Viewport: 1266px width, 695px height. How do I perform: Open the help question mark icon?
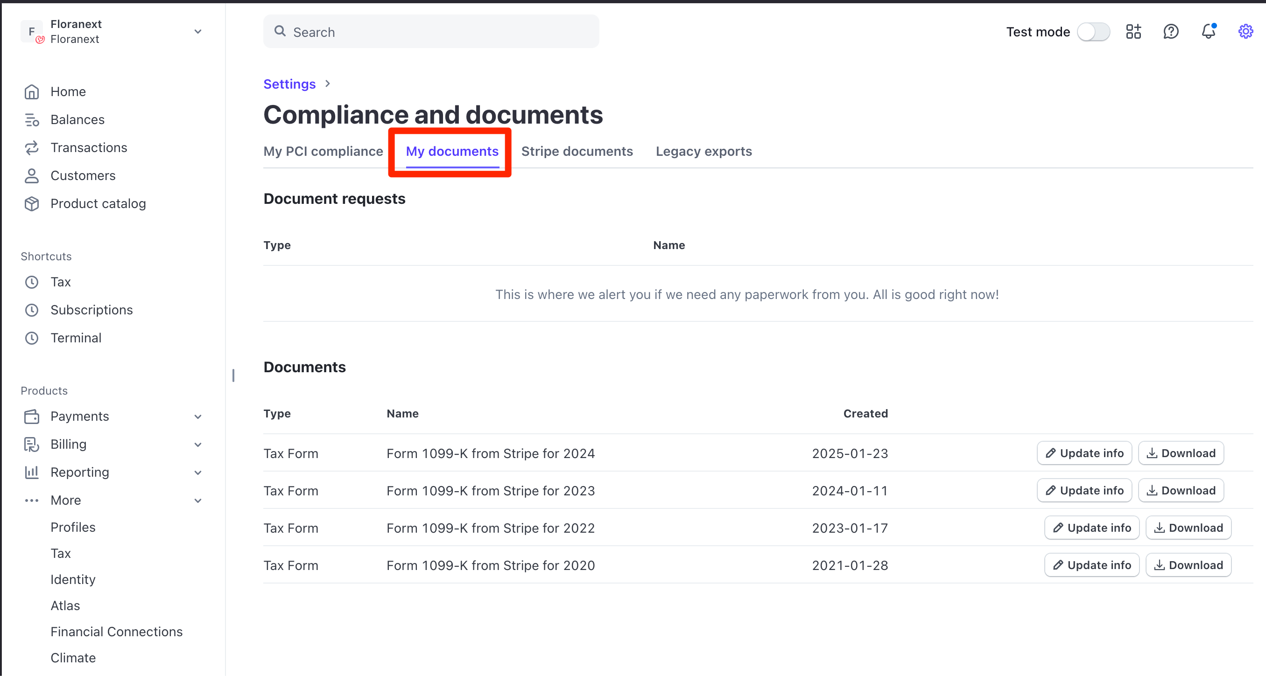(1171, 31)
